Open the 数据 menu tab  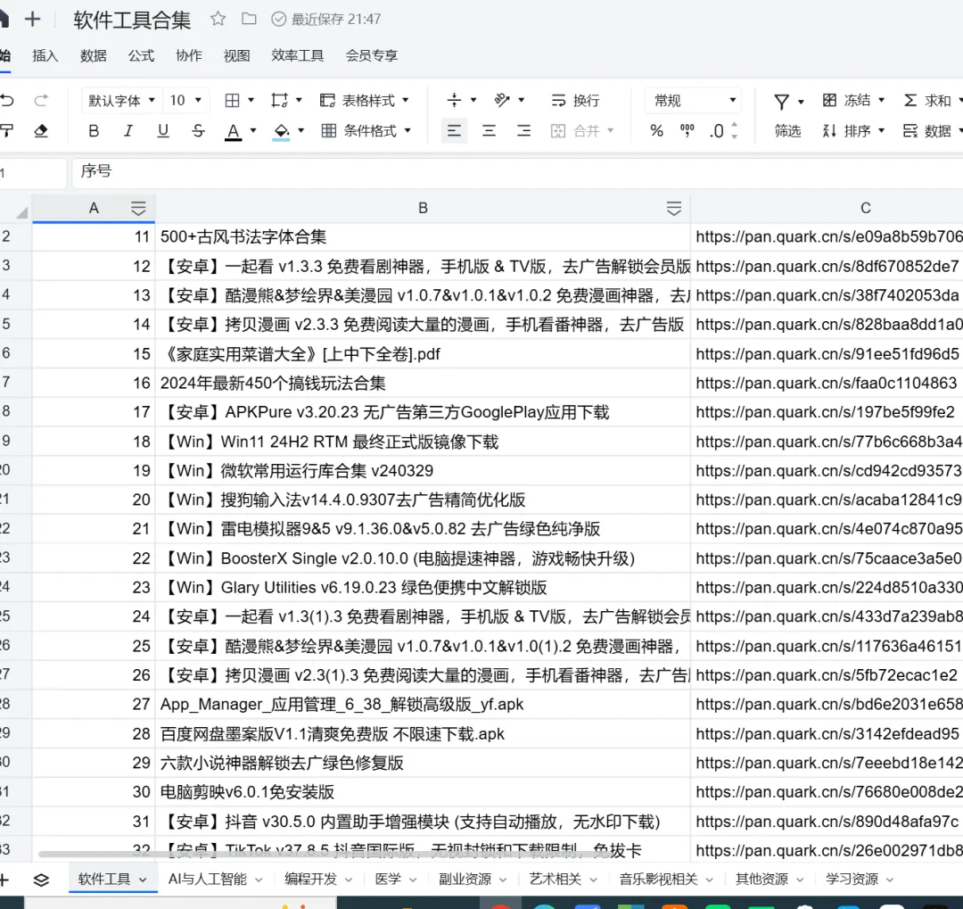point(94,55)
